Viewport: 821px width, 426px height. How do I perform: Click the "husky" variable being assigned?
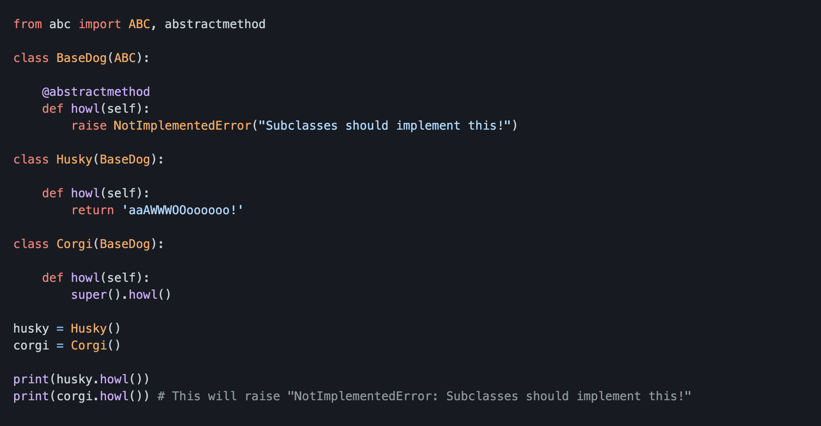[31, 329]
